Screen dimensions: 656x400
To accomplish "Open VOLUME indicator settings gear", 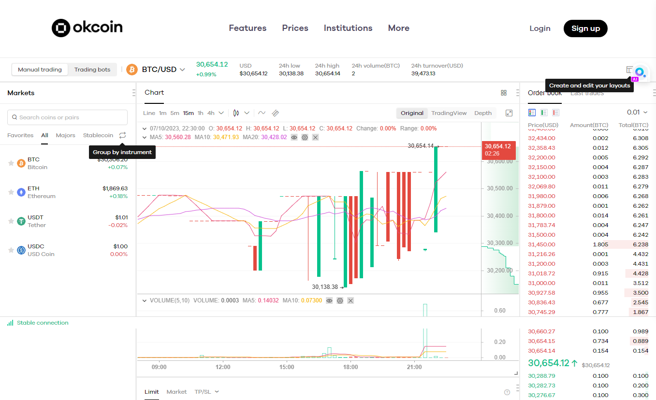I will (340, 300).
